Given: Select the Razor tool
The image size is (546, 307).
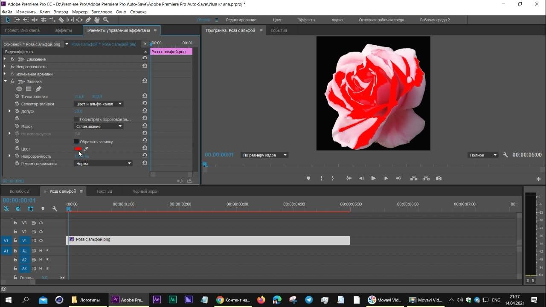Looking at the screenshot, I should pyautogui.click(x=61, y=20).
